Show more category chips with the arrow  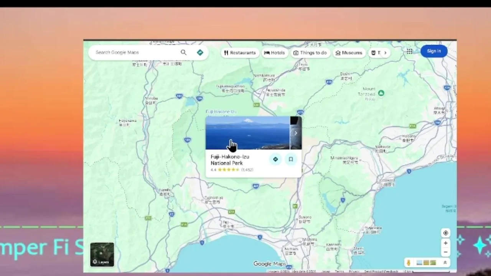click(x=385, y=53)
